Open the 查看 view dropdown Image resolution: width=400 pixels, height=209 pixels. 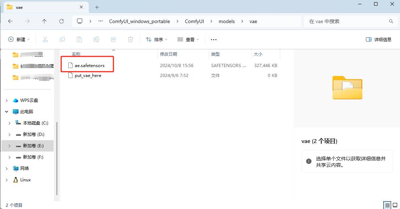pos(188,39)
